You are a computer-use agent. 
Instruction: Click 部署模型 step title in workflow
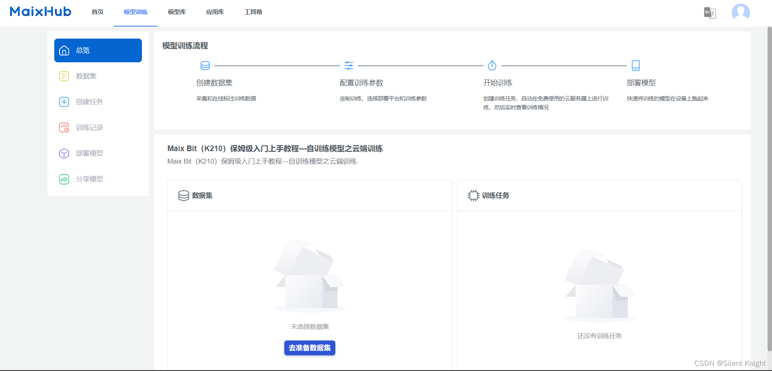point(641,83)
